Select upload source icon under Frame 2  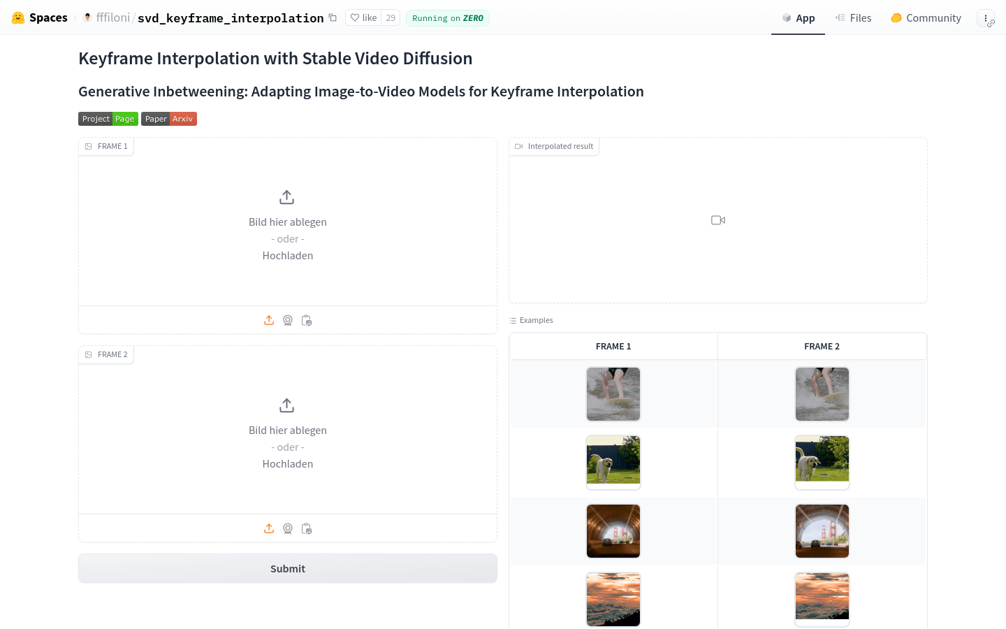coord(269,528)
